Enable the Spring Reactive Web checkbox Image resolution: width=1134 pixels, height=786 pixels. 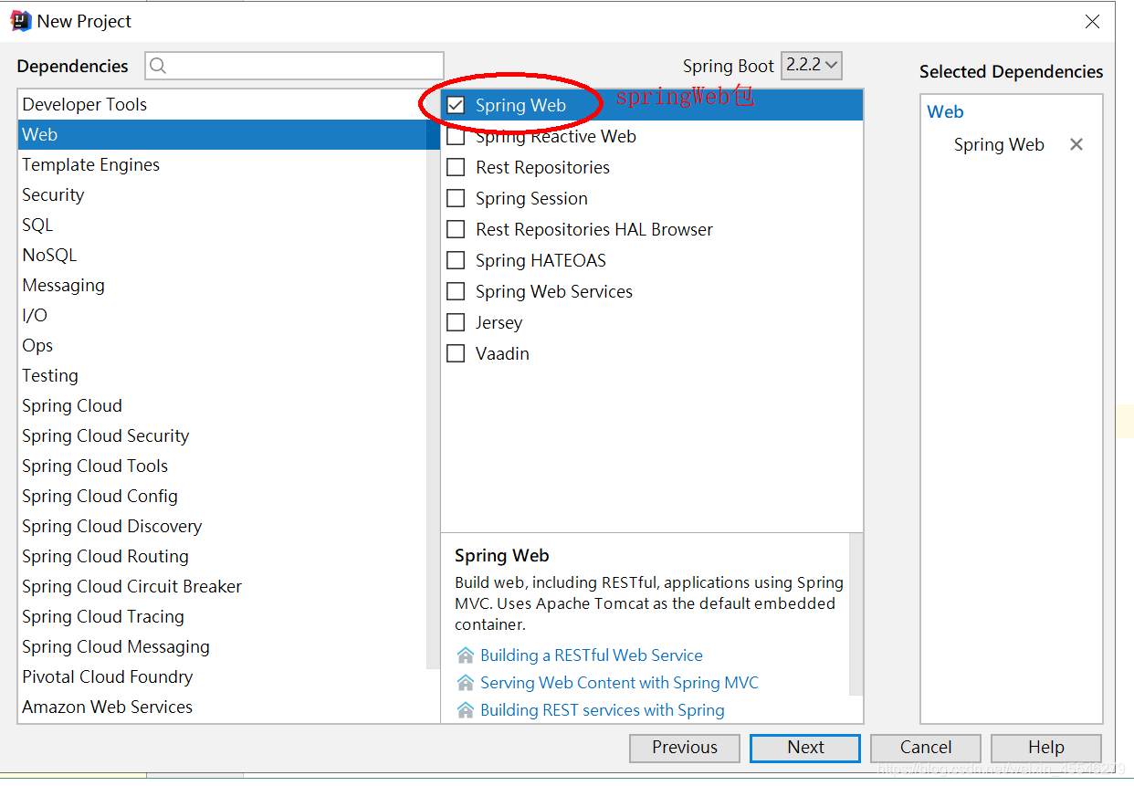click(456, 137)
